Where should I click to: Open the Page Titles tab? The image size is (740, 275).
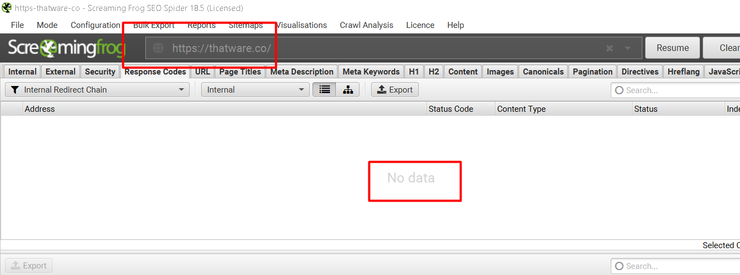point(240,72)
